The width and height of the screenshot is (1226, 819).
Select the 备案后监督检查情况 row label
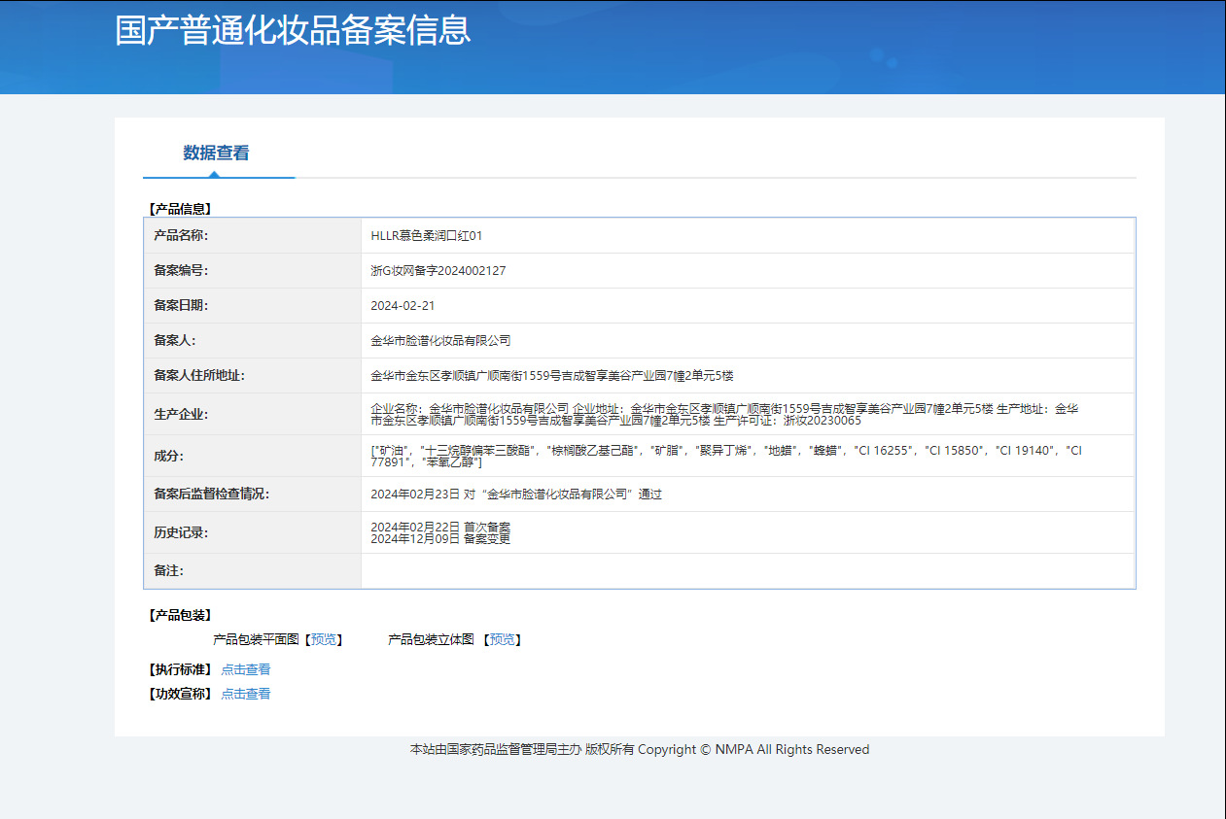point(211,495)
